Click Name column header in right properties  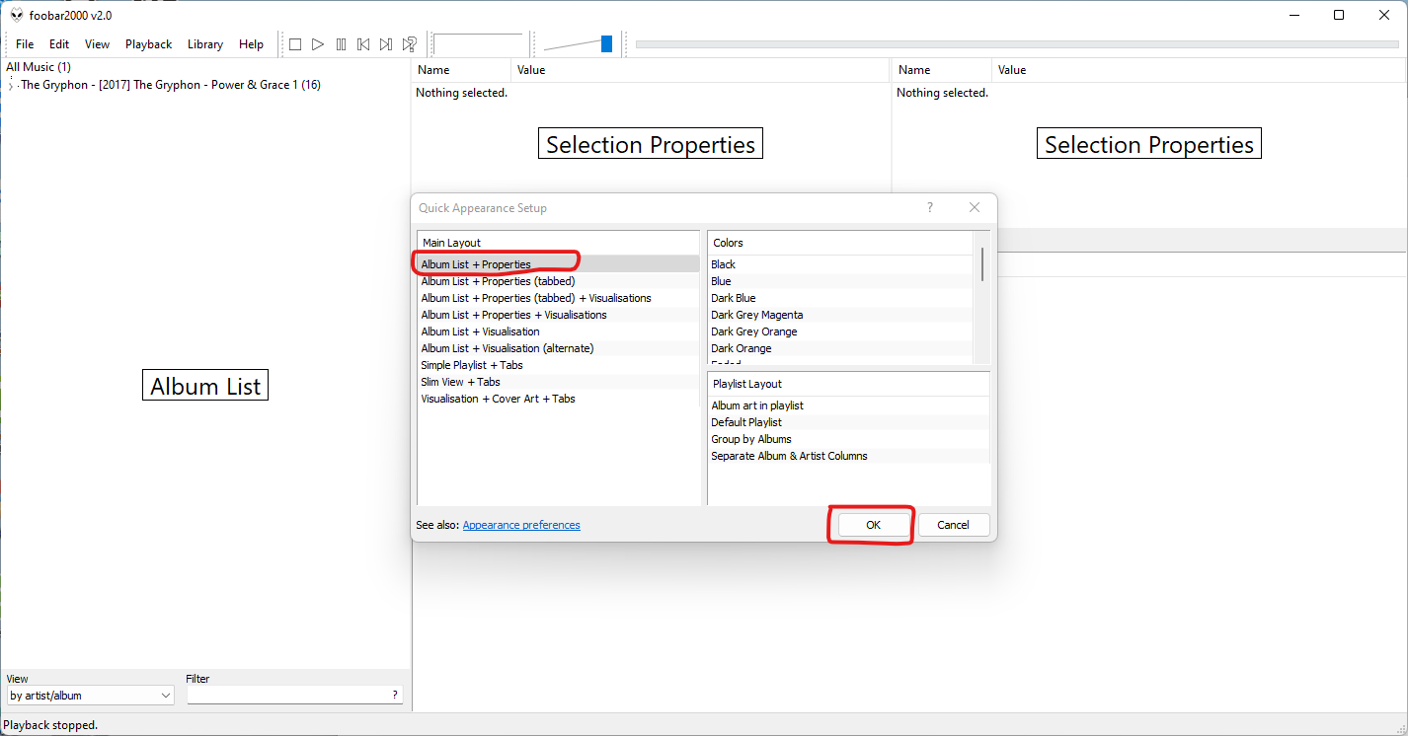click(942, 70)
